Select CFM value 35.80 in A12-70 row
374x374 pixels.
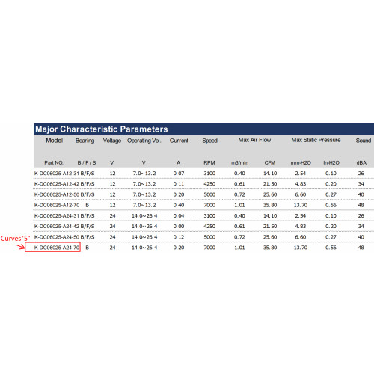270,205
